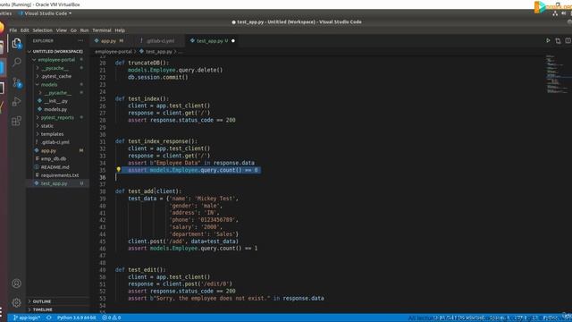Click the code minimap overview
The height and width of the screenshot is (322, 572).
(556, 75)
